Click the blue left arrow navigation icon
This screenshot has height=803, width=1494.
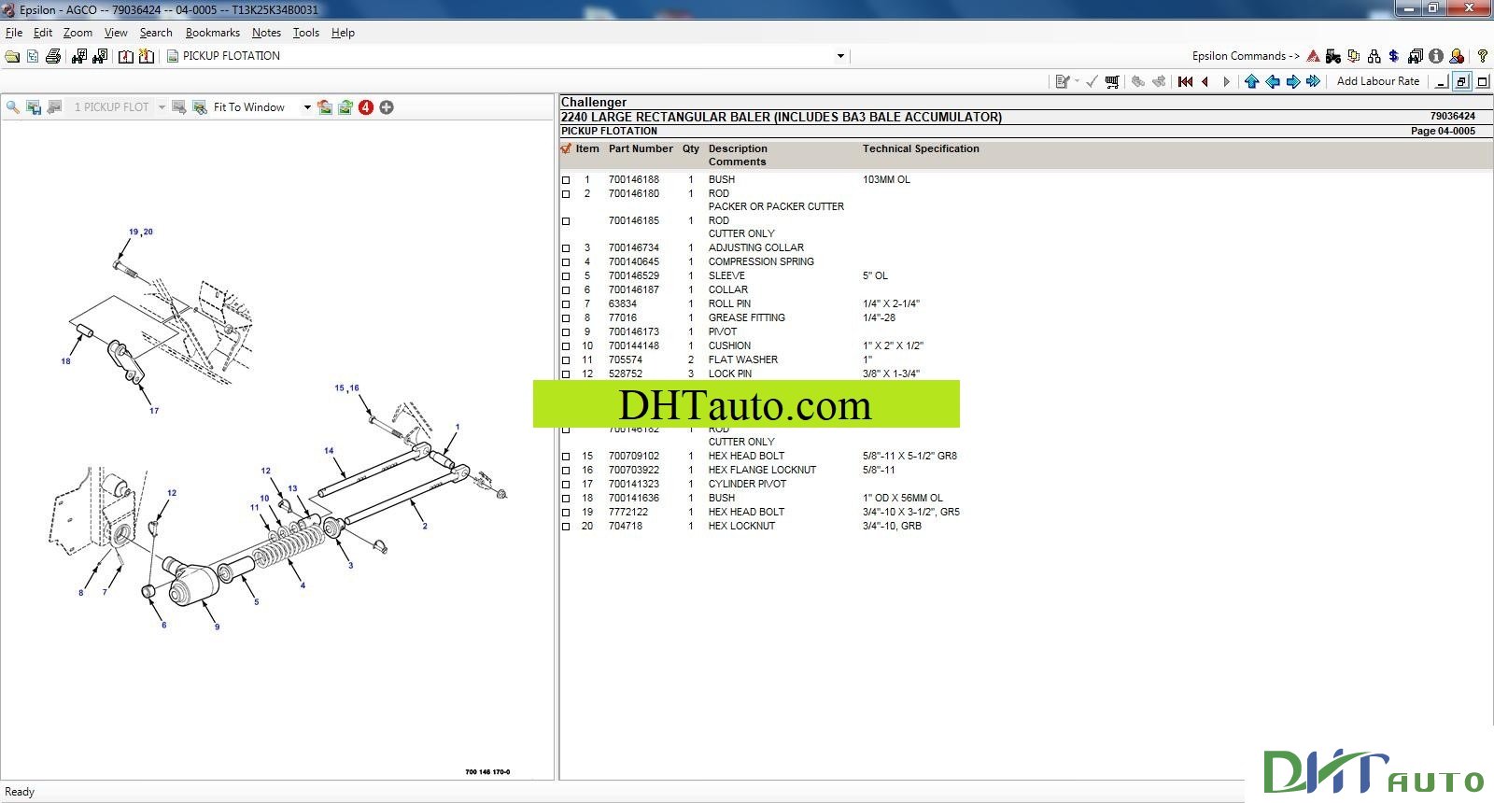pos(1273,82)
